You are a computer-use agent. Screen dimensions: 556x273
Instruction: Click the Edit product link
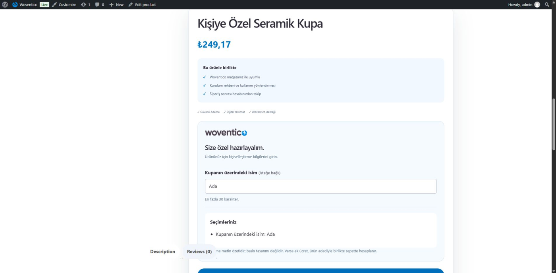click(142, 5)
